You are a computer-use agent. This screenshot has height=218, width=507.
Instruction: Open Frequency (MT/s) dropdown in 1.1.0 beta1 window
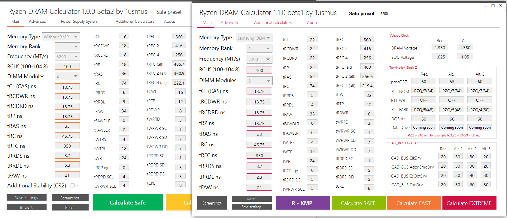(x=260, y=59)
